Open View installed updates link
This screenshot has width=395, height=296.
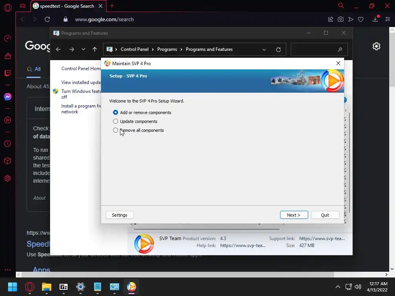(81, 82)
